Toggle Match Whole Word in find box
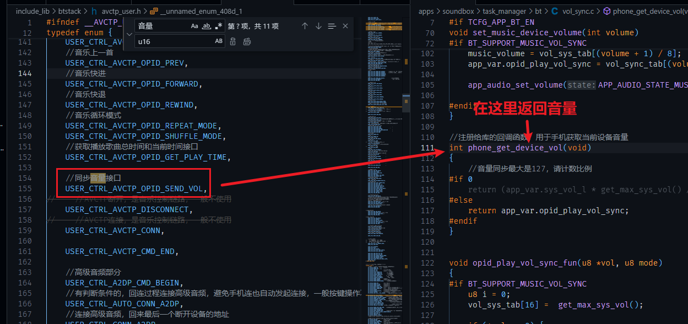 pyautogui.click(x=207, y=26)
